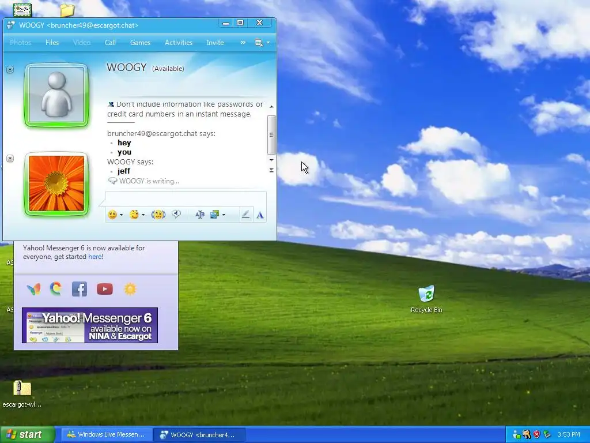The width and height of the screenshot is (590, 443).
Task: Click the background picture icon in chat toolbar
Action: tap(214, 215)
